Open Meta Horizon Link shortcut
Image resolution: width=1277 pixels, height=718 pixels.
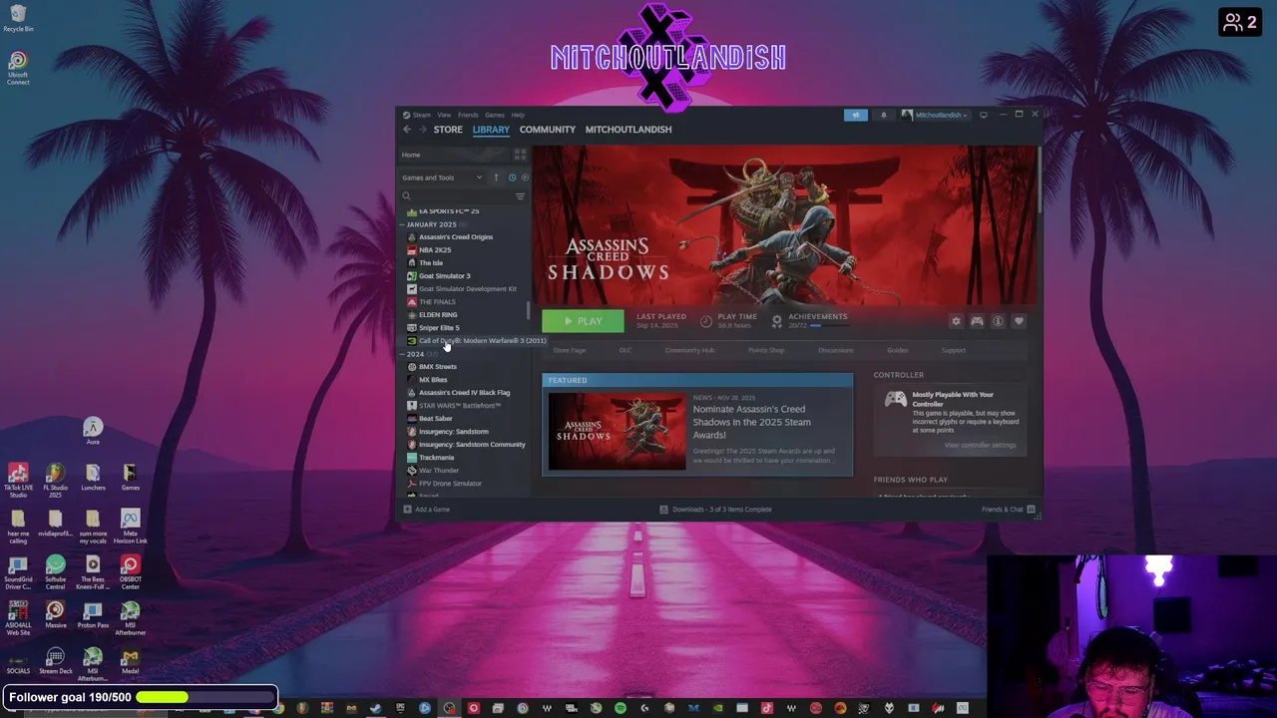[x=130, y=527]
